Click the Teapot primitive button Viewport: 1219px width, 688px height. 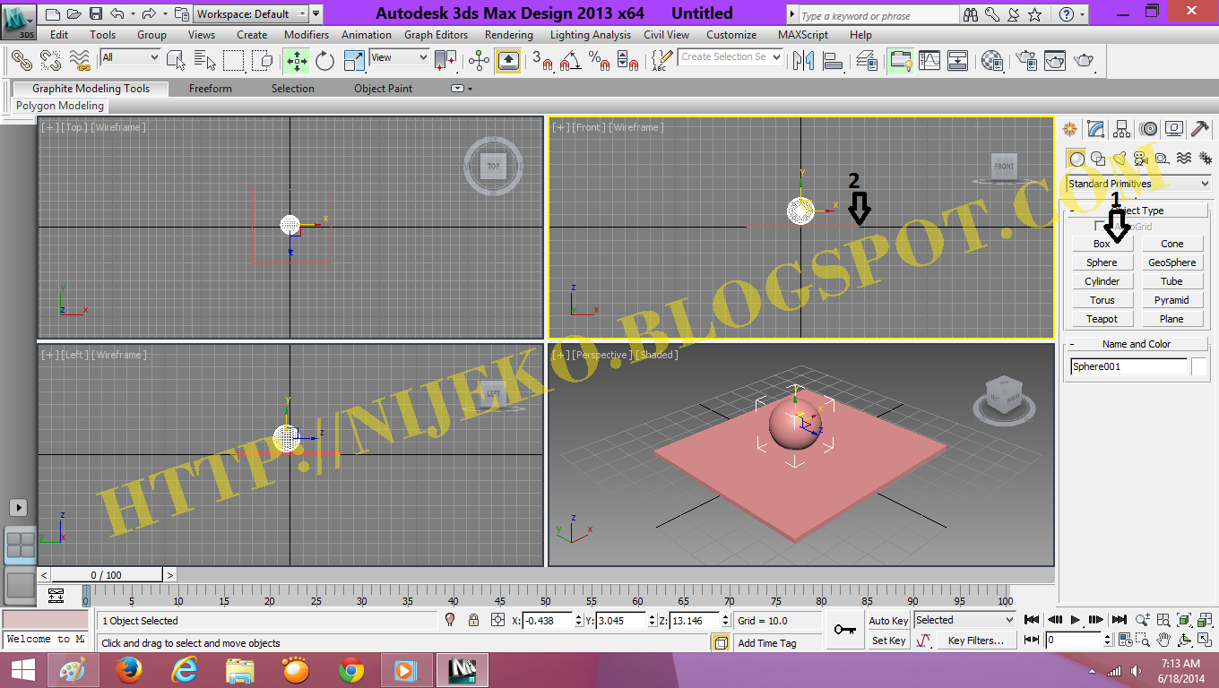click(x=1102, y=319)
